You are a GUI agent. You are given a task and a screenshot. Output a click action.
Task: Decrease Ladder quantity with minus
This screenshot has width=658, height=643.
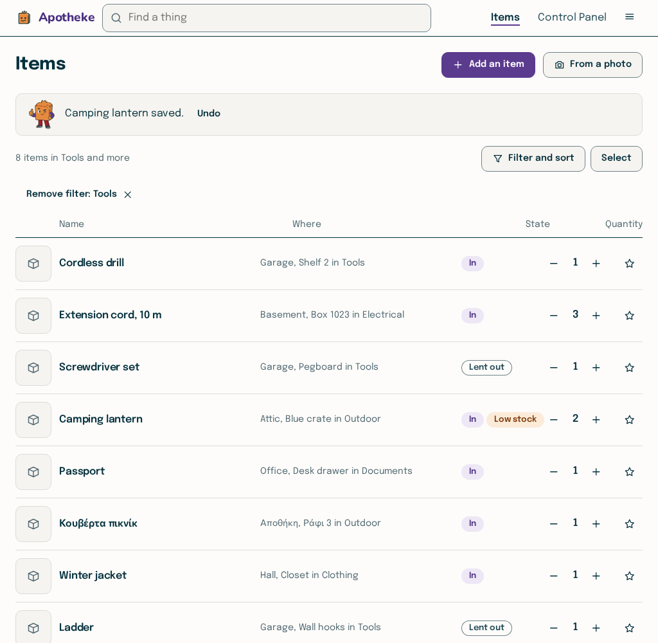(x=553, y=628)
